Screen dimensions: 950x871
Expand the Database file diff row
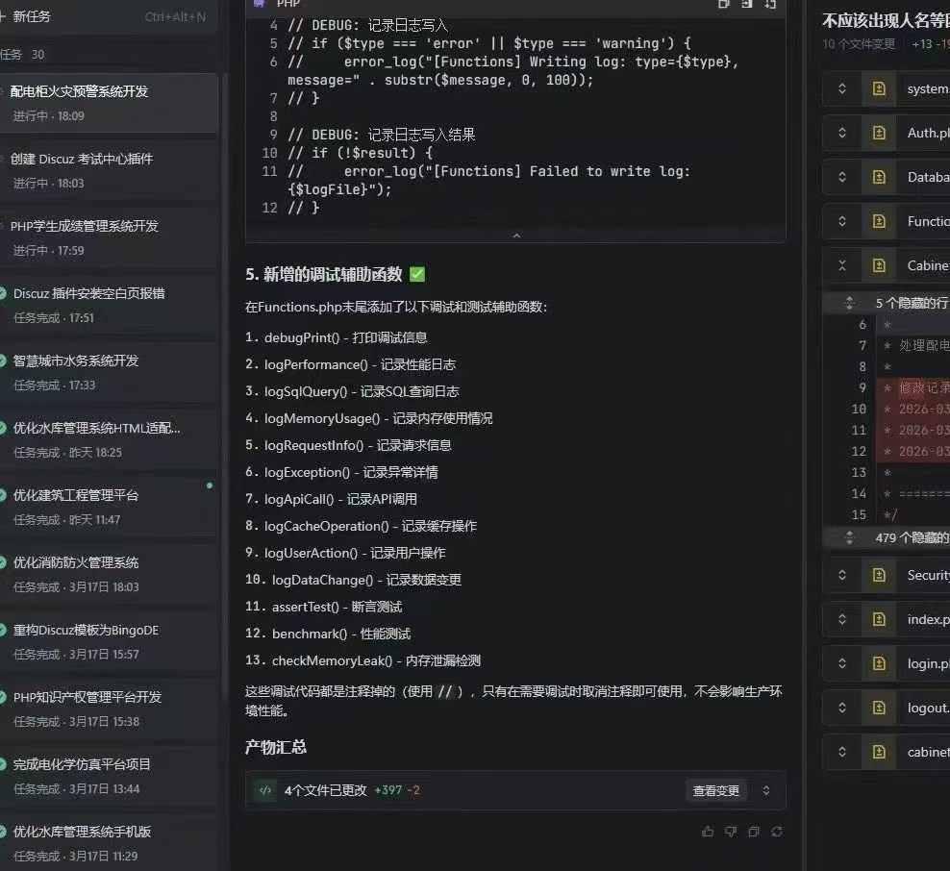[842, 177]
